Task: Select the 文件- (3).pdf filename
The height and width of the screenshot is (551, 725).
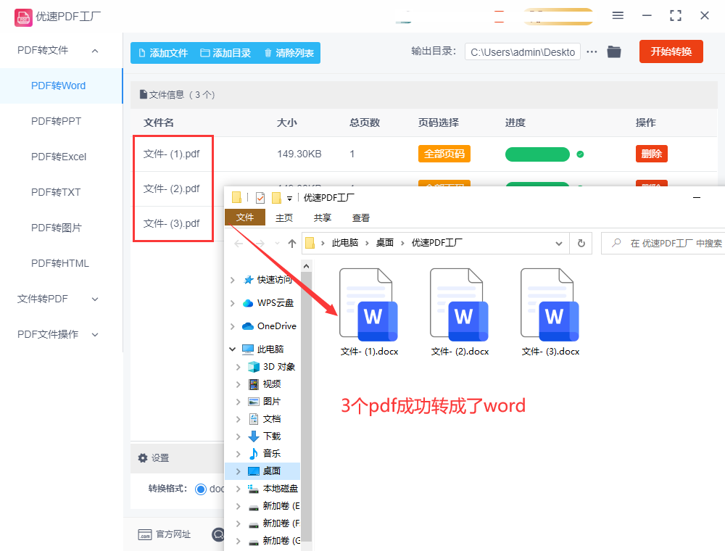Action: coord(172,224)
